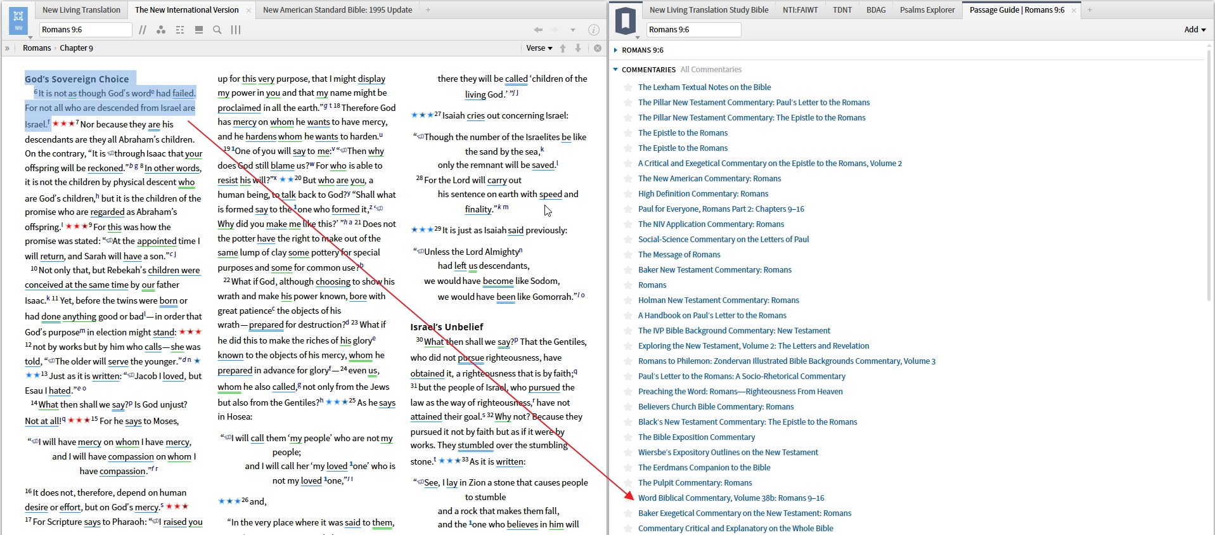Close the Passage Guide Romans 9:6 tab
This screenshot has width=1215, height=535.
pos(1074,10)
